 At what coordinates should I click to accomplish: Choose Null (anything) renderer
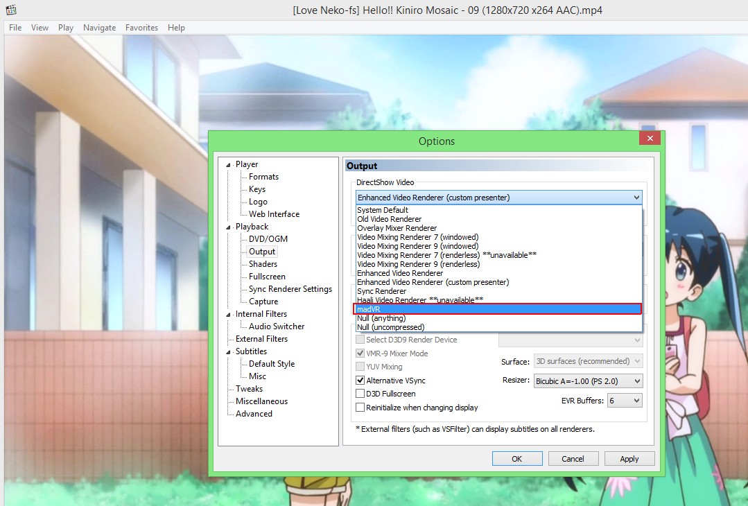click(498, 318)
